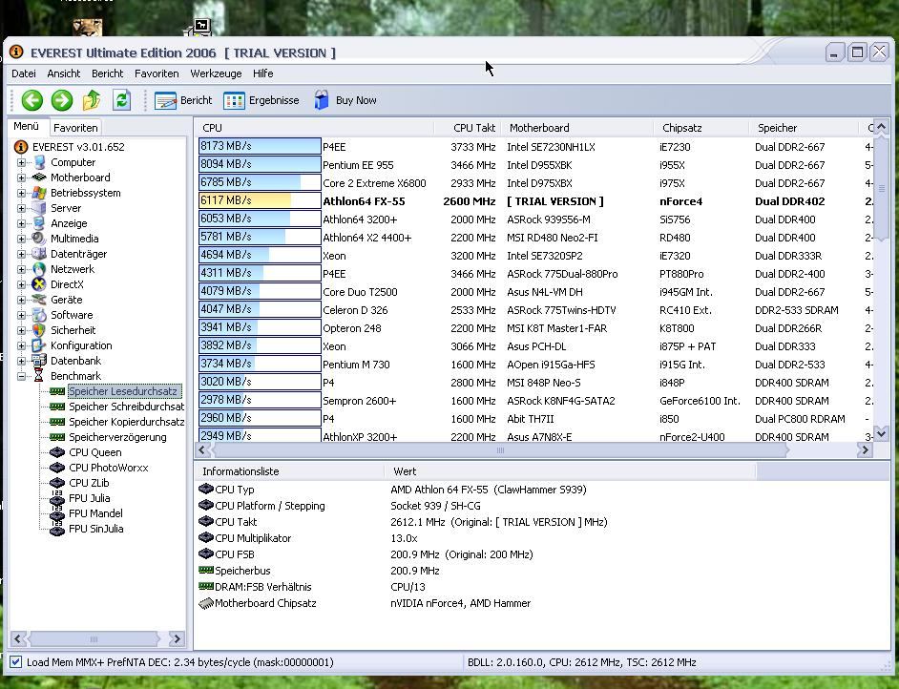Expand the Software tree node

[x=21, y=315]
